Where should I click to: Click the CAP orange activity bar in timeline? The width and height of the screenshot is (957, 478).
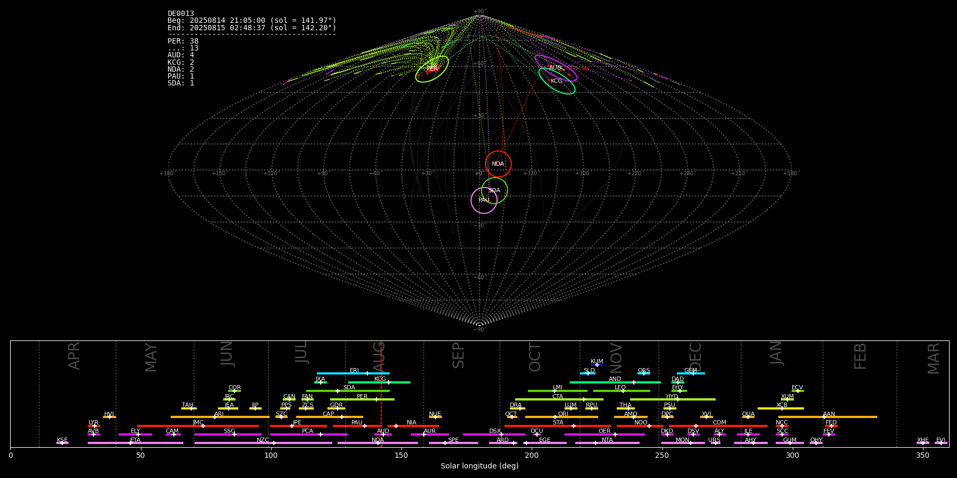330,417
